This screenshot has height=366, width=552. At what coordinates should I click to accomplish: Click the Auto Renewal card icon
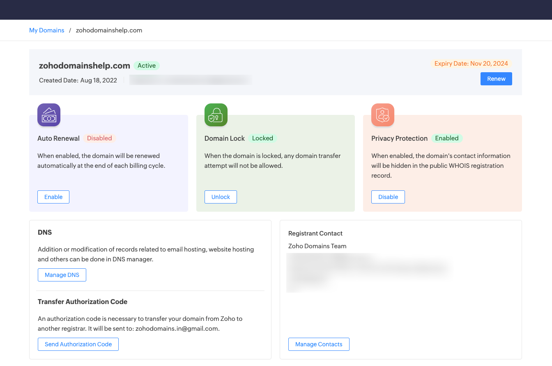[49, 115]
